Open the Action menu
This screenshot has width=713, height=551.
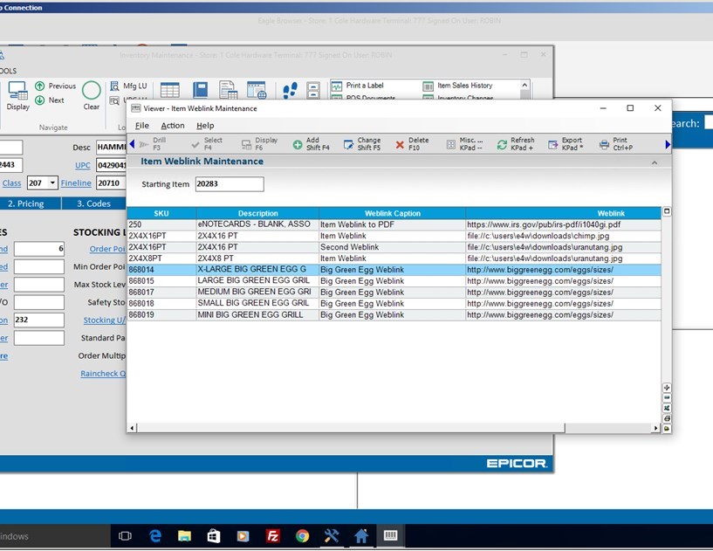172,126
